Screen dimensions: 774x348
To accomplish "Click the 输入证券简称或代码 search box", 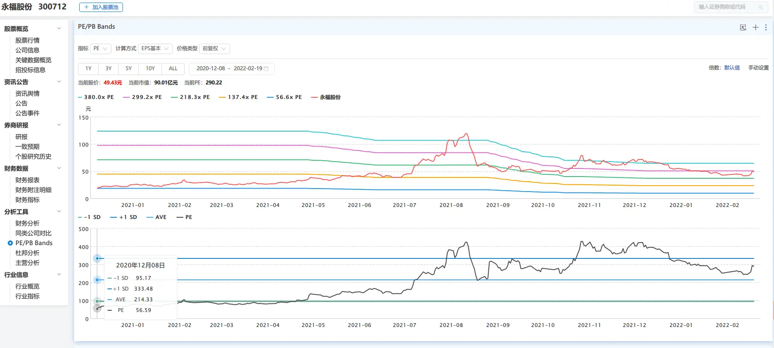I will (730, 7).
